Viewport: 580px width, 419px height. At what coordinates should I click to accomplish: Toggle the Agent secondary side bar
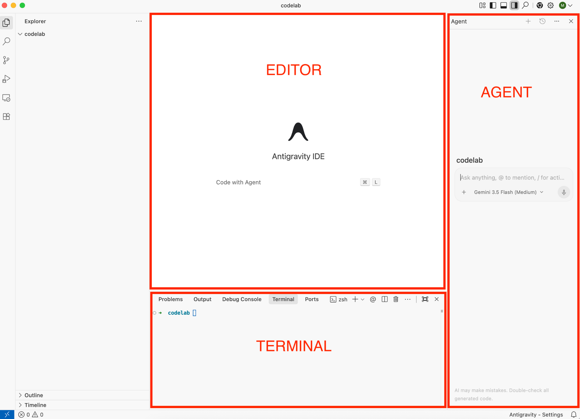point(514,5)
